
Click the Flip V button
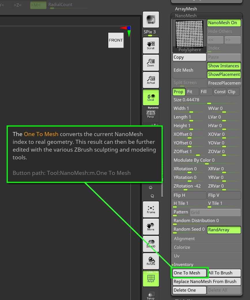point(224,195)
